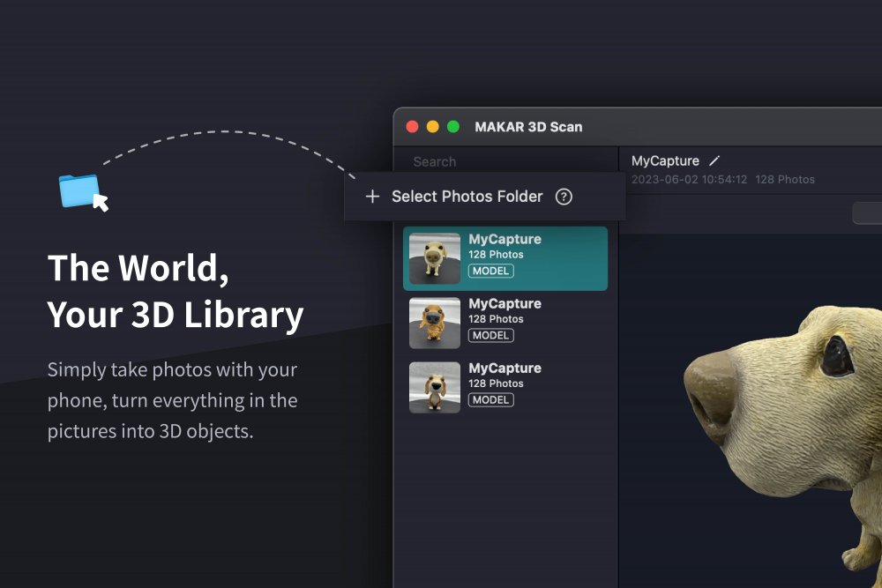882x588 pixels.
Task: Click the MAKAR 3D Scan title bar text
Action: tap(528, 127)
